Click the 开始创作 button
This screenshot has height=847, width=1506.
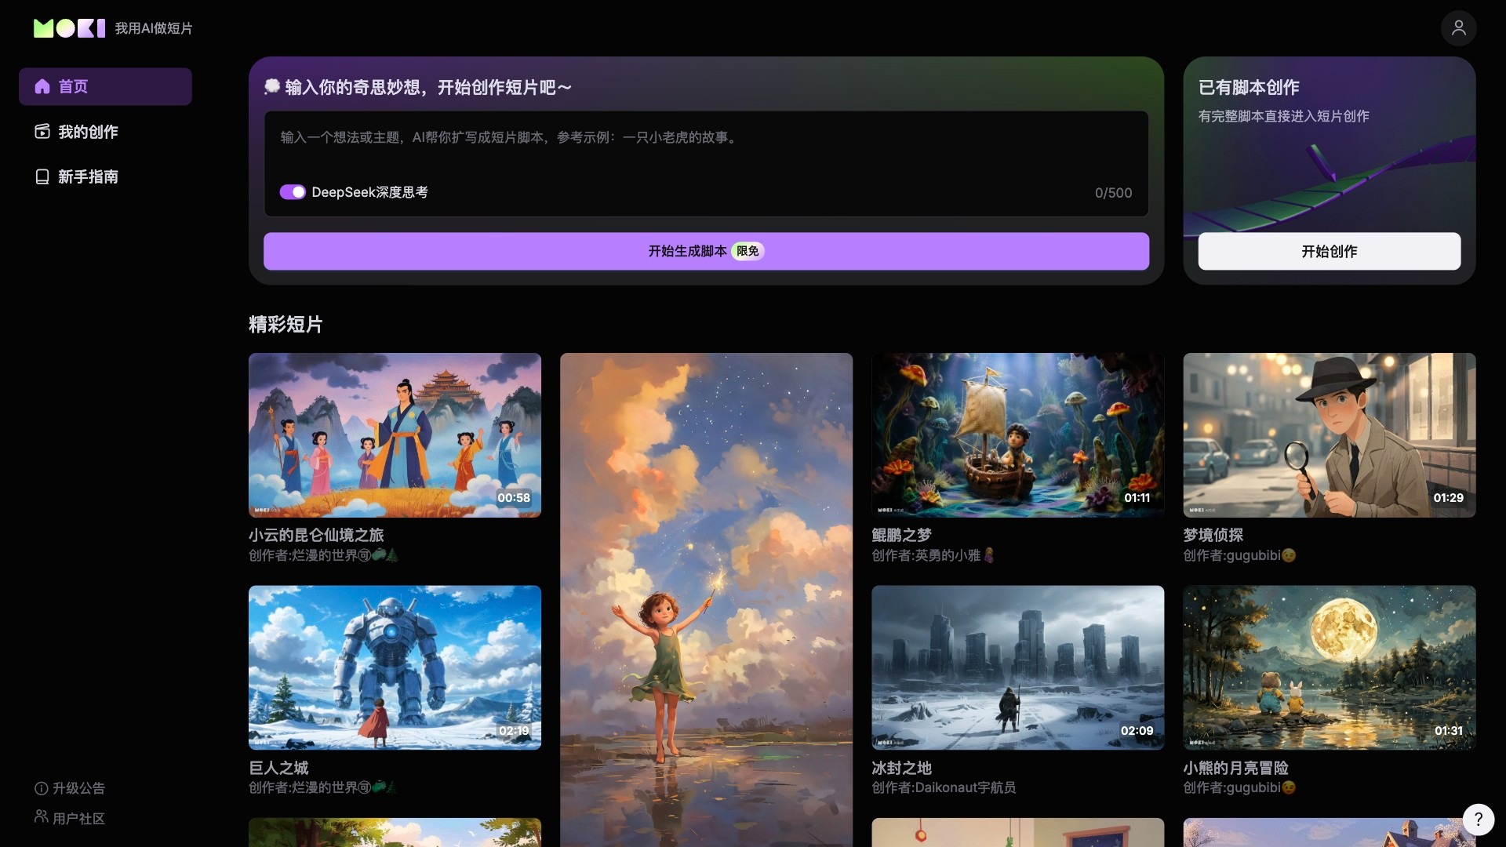pos(1329,251)
